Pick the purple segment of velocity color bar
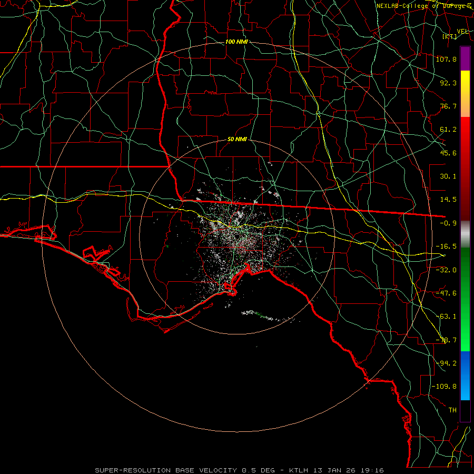The image size is (474, 474). [465, 58]
